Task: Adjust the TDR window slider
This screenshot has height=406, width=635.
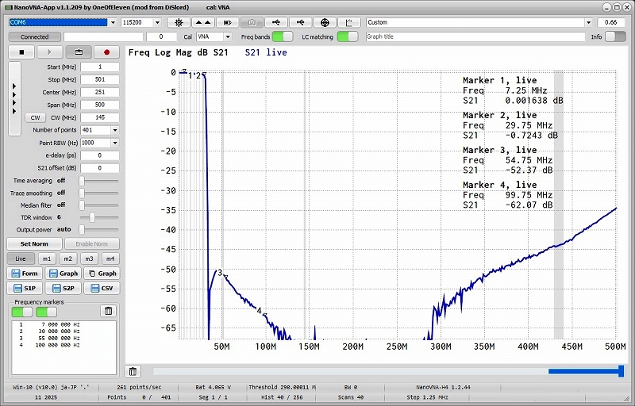Action: 93,216
